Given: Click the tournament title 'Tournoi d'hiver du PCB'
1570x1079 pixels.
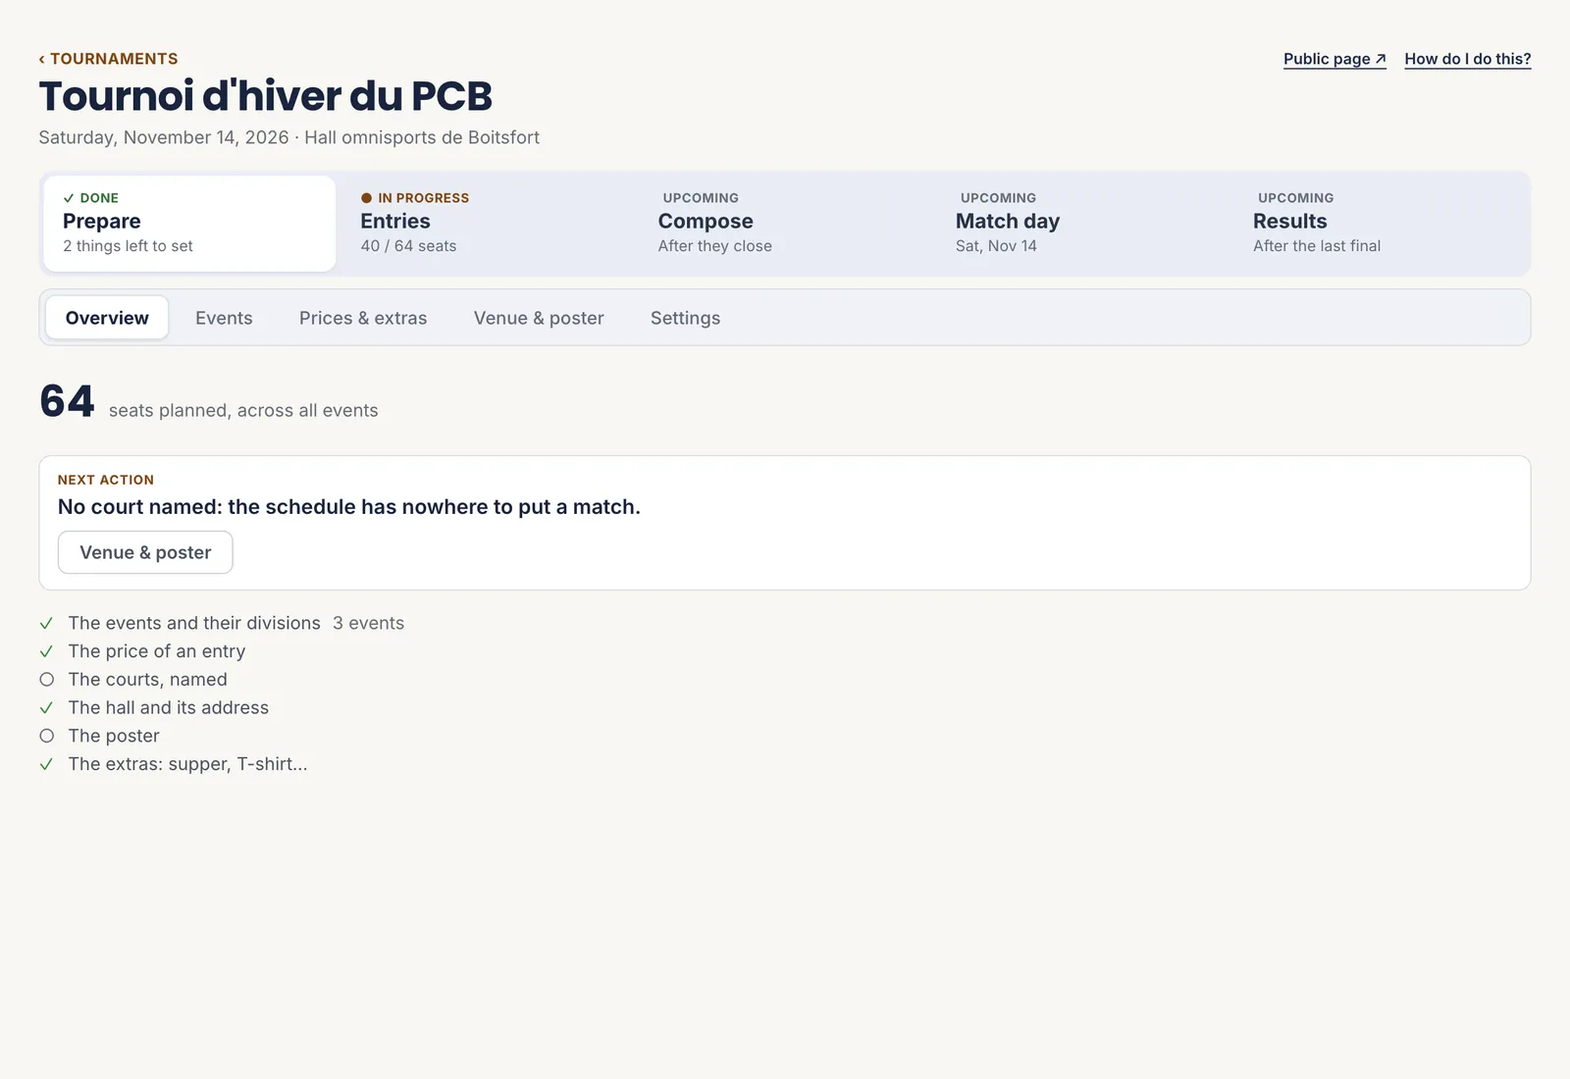Looking at the screenshot, I should tap(265, 96).
